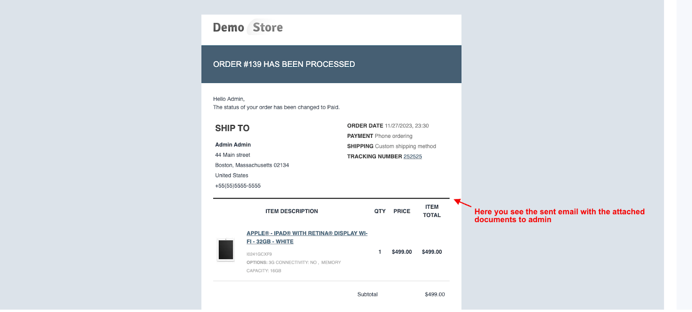692x312 pixels.
Task: Open tracking number 252525 link
Action: 413,156
